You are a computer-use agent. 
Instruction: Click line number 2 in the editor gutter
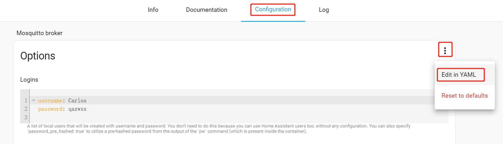click(x=26, y=109)
